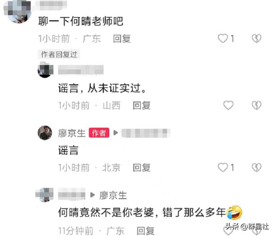Dislike 廖京生's 谣言 reply
Screen dimensions: 275x236
(x=257, y=167)
